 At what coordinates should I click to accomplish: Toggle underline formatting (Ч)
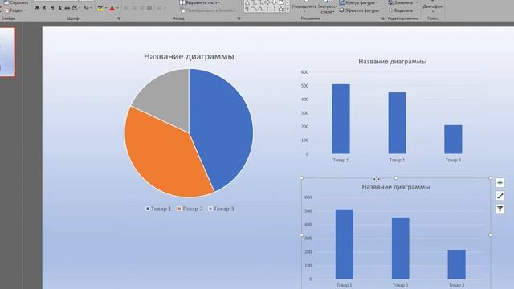[52, 8]
